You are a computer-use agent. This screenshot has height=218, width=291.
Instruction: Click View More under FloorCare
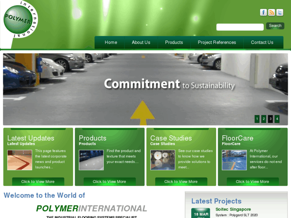pyautogui.click(x=253, y=182)
